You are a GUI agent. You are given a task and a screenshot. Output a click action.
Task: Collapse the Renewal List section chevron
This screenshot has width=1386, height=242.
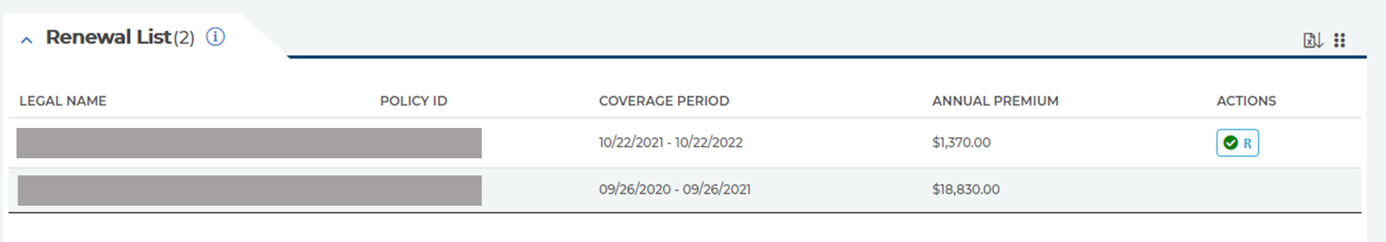26,40
